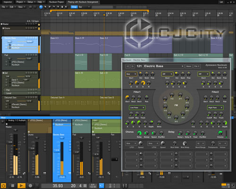Image resolution: width=236 pixels, height=189 pixels.
Task: Select the blue arrow pointer tool
Action: [41, 7]
